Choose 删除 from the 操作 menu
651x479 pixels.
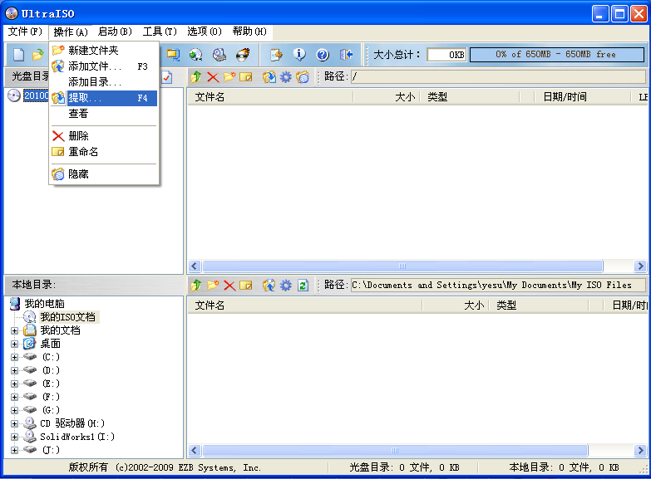click(x=104, y=136)
